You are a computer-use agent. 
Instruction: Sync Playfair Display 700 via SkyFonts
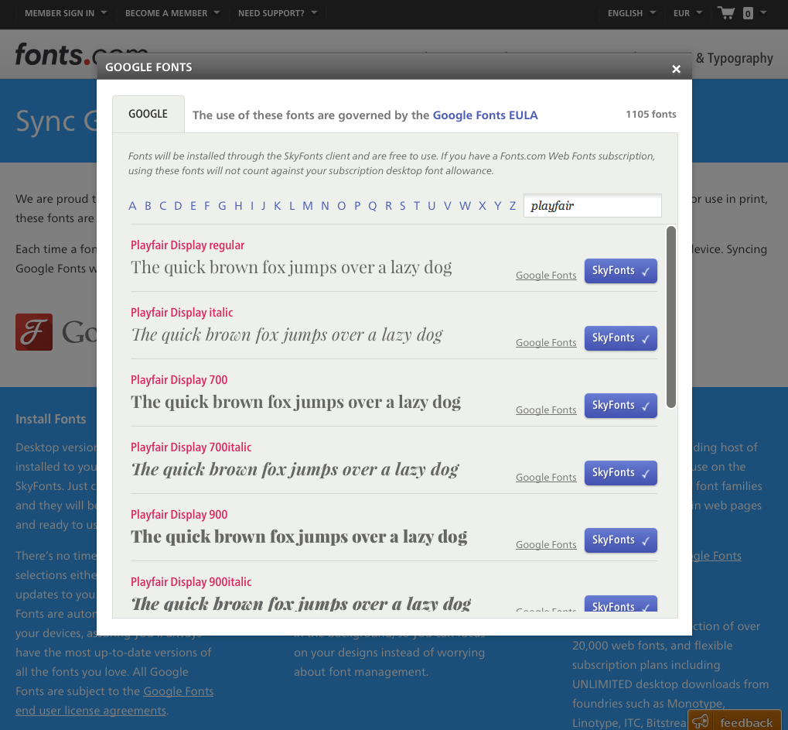point(621,406)
